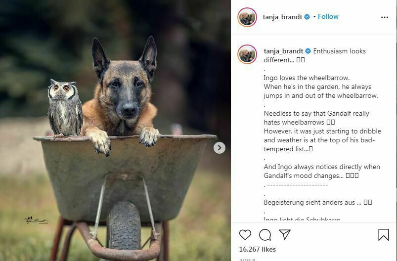Click the photographer signature watermark on photo
Image resolution: width=397 pixels, height=261 pixels.
pyautogui.click(x=37, y=219)
